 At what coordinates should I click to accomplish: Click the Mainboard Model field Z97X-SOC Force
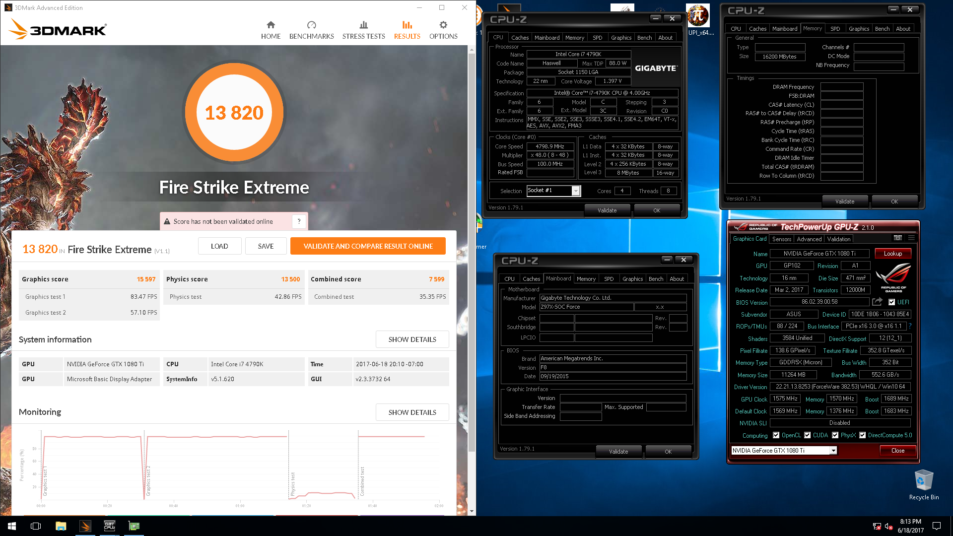pyautogui.click(x=586, y=307)
